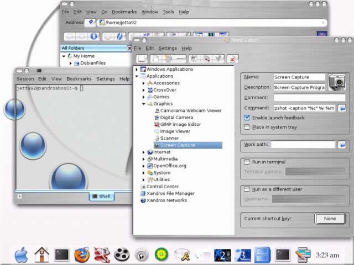
Task: Check the Place in system tray option
Action: click(x=247, y=127)
